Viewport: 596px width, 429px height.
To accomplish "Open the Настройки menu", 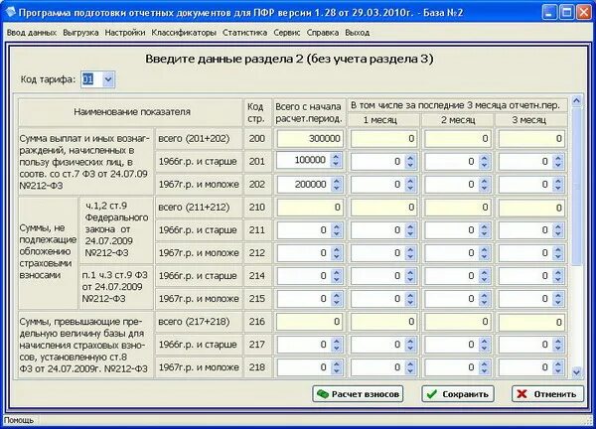I will tap(125, 33).
